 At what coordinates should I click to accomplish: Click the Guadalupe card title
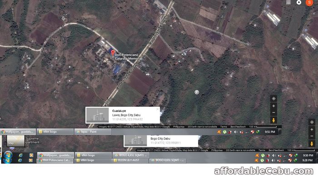click(x=119, y=111)
